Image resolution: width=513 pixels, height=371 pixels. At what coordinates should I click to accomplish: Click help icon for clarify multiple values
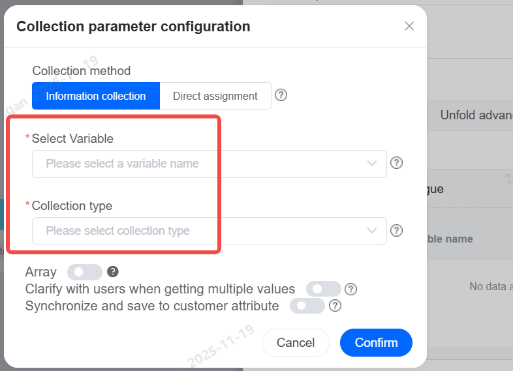coord(350,289)
